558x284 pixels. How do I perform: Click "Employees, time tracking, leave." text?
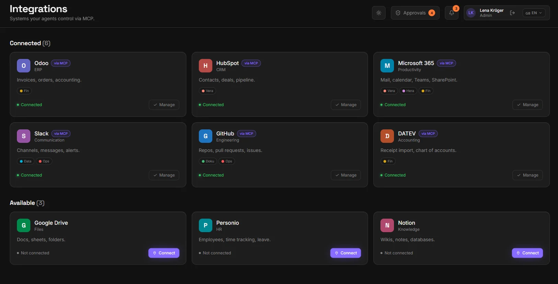click(x=235, y=239)
